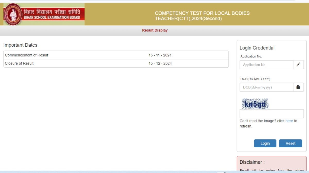Click the Login Credential heading
Image resolution: width=309 pixels, height=173 pixels.
(257, 48)
